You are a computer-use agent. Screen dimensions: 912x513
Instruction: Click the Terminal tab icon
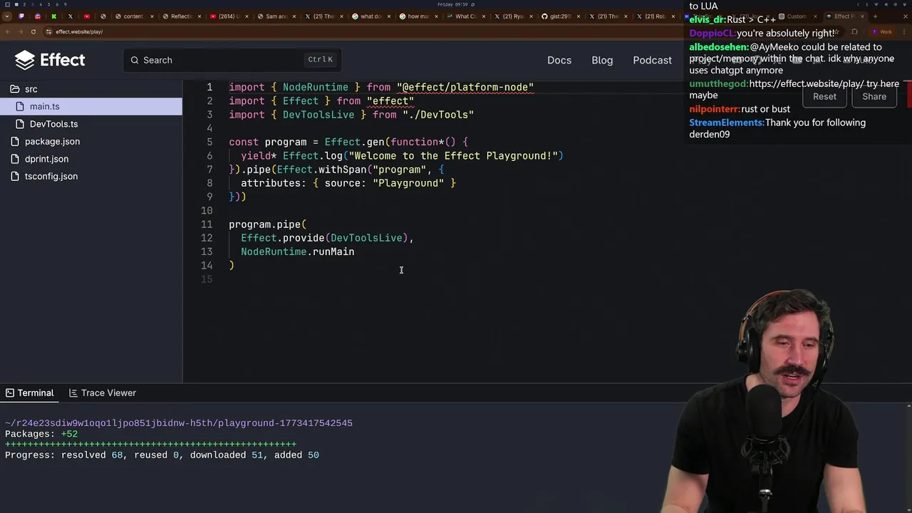(10, 393)
